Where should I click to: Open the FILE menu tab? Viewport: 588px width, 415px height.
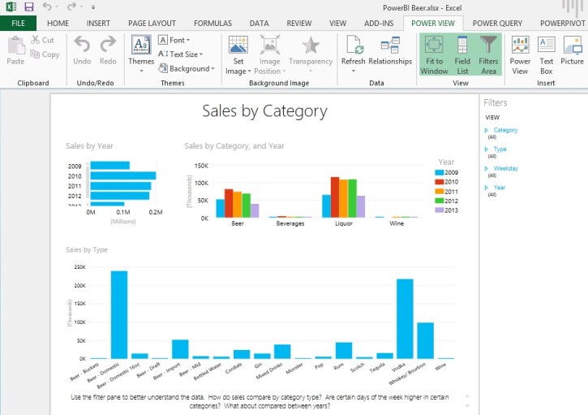[18, 24]
